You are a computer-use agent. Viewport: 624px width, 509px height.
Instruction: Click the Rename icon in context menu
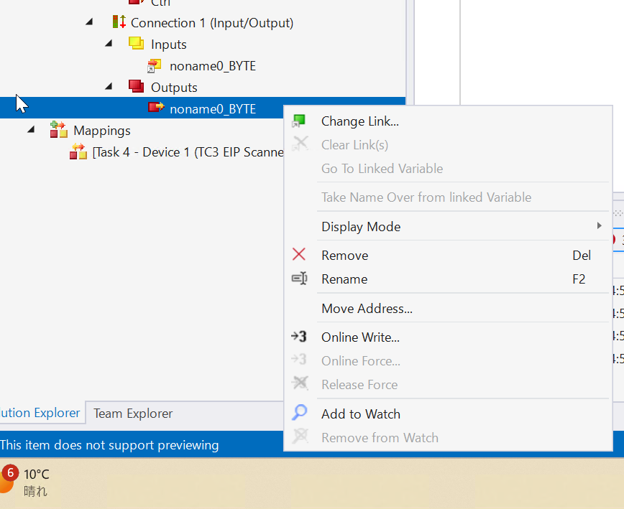(299, 279)
